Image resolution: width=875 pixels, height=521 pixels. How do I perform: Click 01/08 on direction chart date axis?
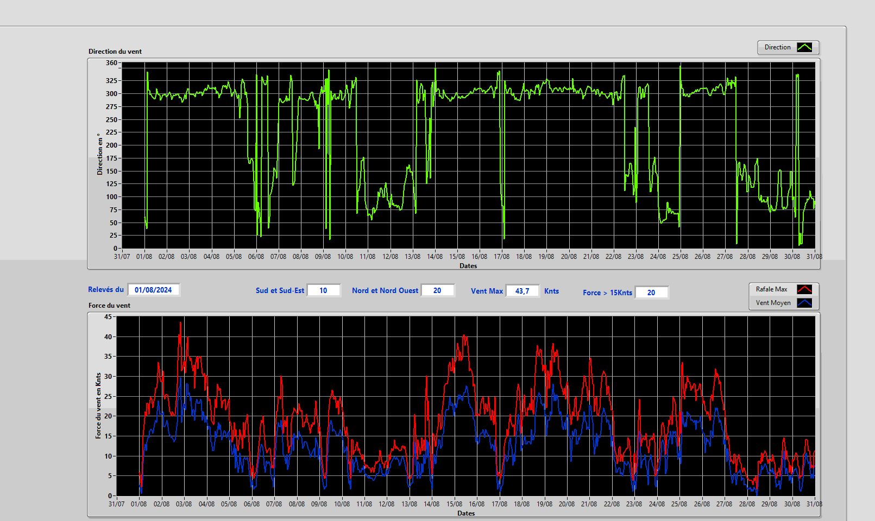coord(144,257)
